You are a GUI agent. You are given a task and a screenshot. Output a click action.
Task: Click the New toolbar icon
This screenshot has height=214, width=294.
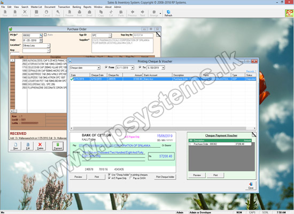[5, 13]
